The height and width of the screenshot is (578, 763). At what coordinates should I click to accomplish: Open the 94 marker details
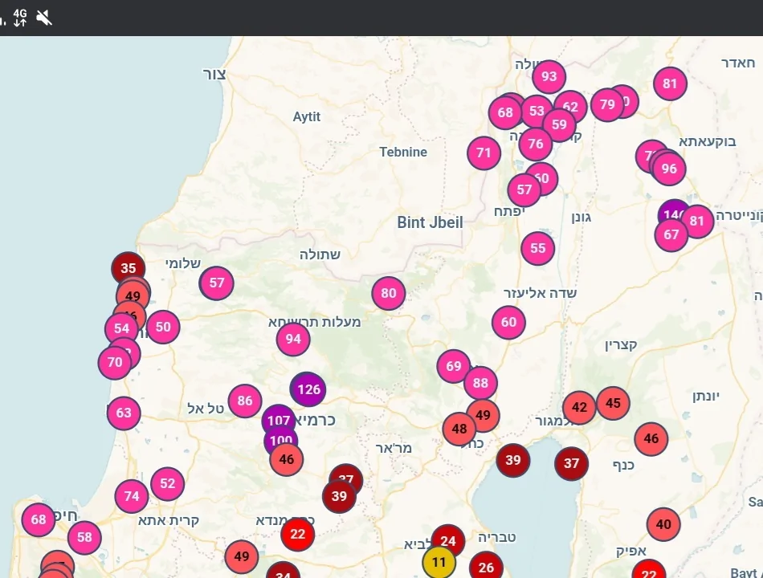point(293,340)
